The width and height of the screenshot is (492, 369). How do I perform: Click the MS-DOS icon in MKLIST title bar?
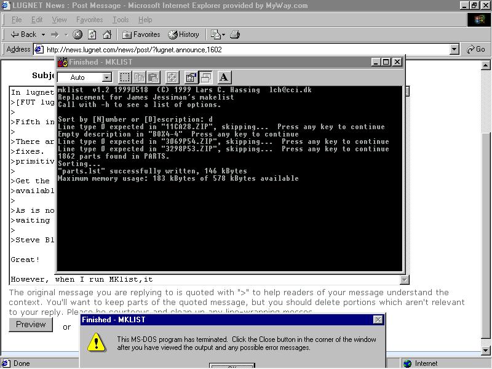coord(63,62)
